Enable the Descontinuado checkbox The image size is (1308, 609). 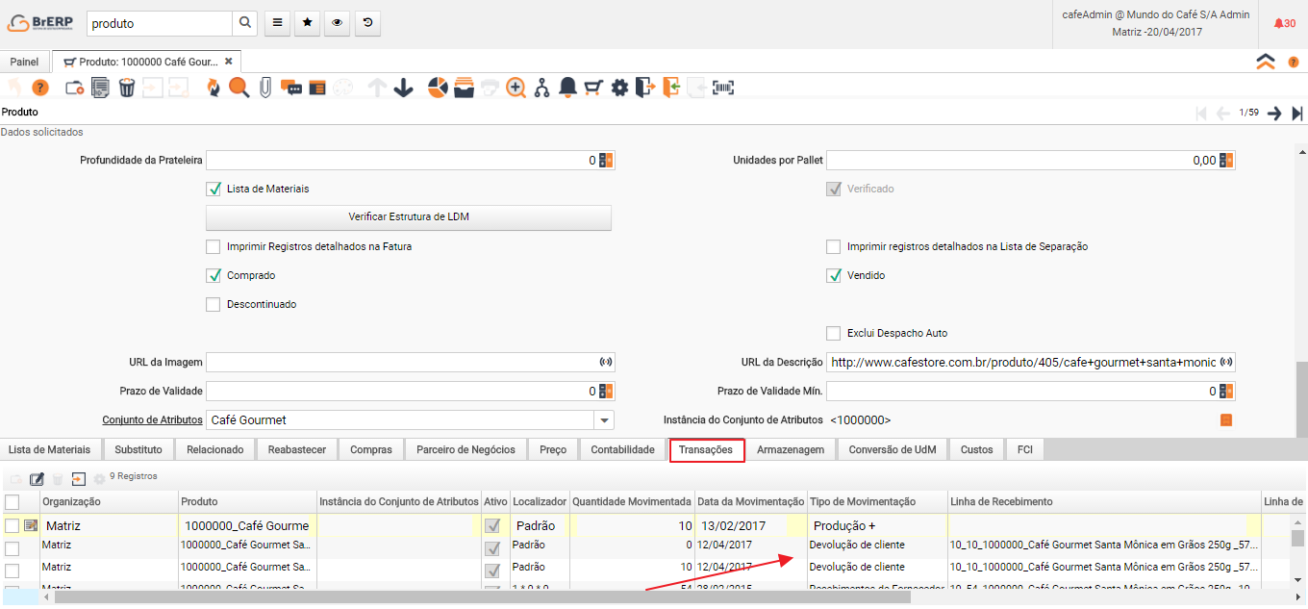[x=214, y=304]
